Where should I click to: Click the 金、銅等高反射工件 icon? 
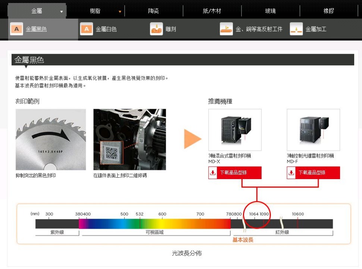(226, 29)
